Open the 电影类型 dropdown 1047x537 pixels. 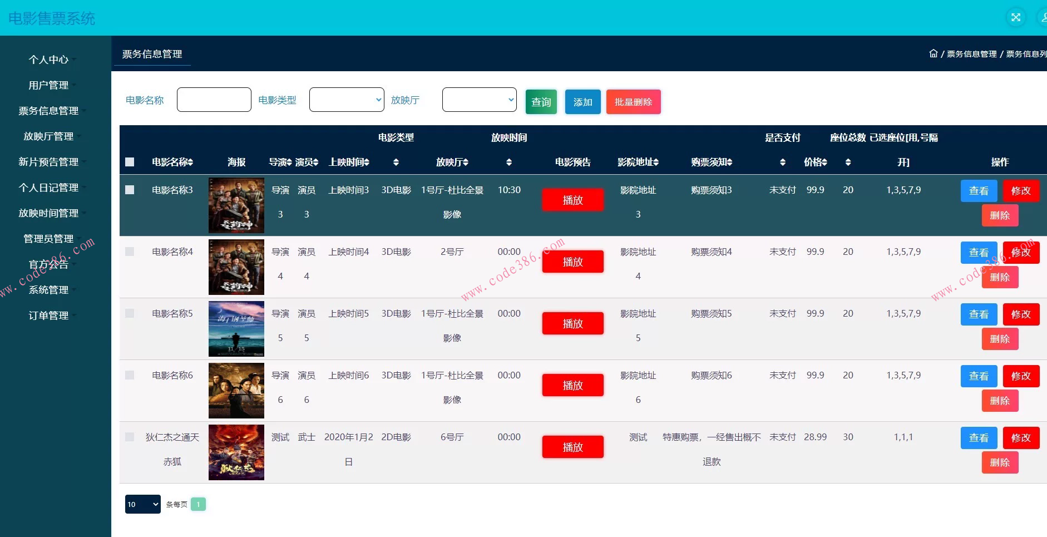pyautogui.click(x=346, y=100)
